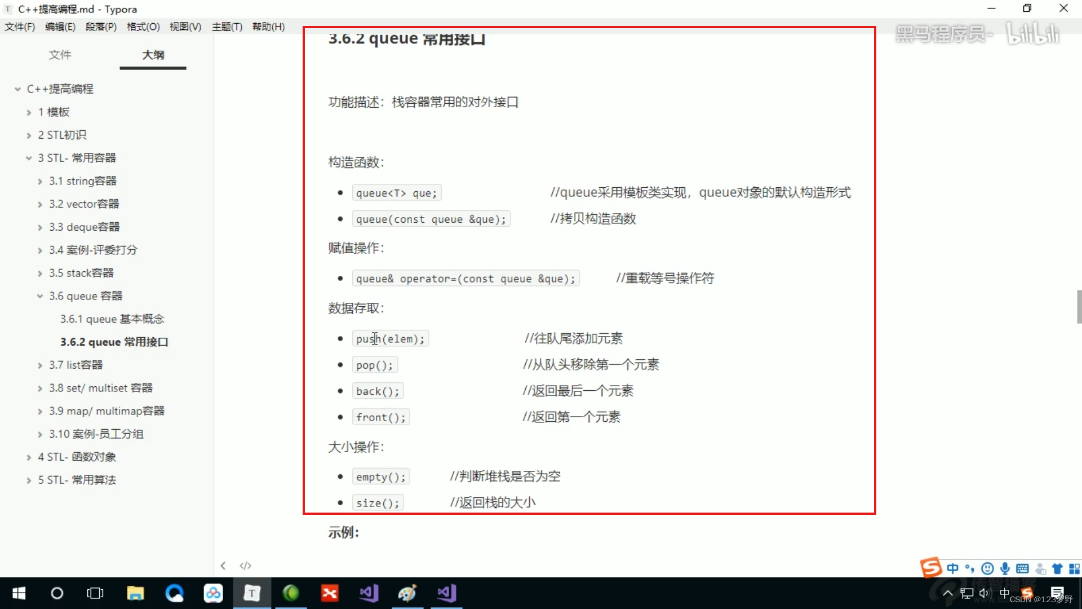1082x609 pixels.
Task: Open the 段落(P) menu
Action: point(101,27)
